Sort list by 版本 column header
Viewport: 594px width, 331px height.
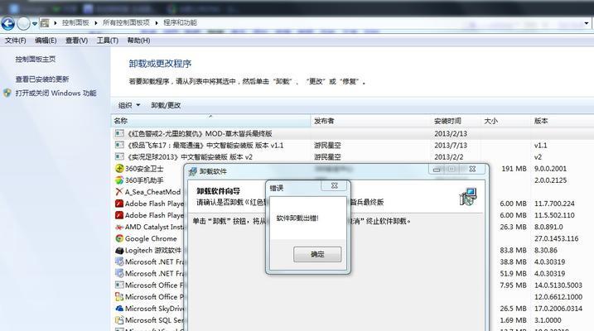[x=562, y=121]
